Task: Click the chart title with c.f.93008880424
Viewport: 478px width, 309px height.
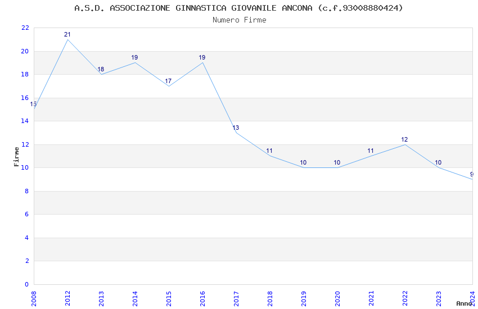Action: tap(238, 8)
